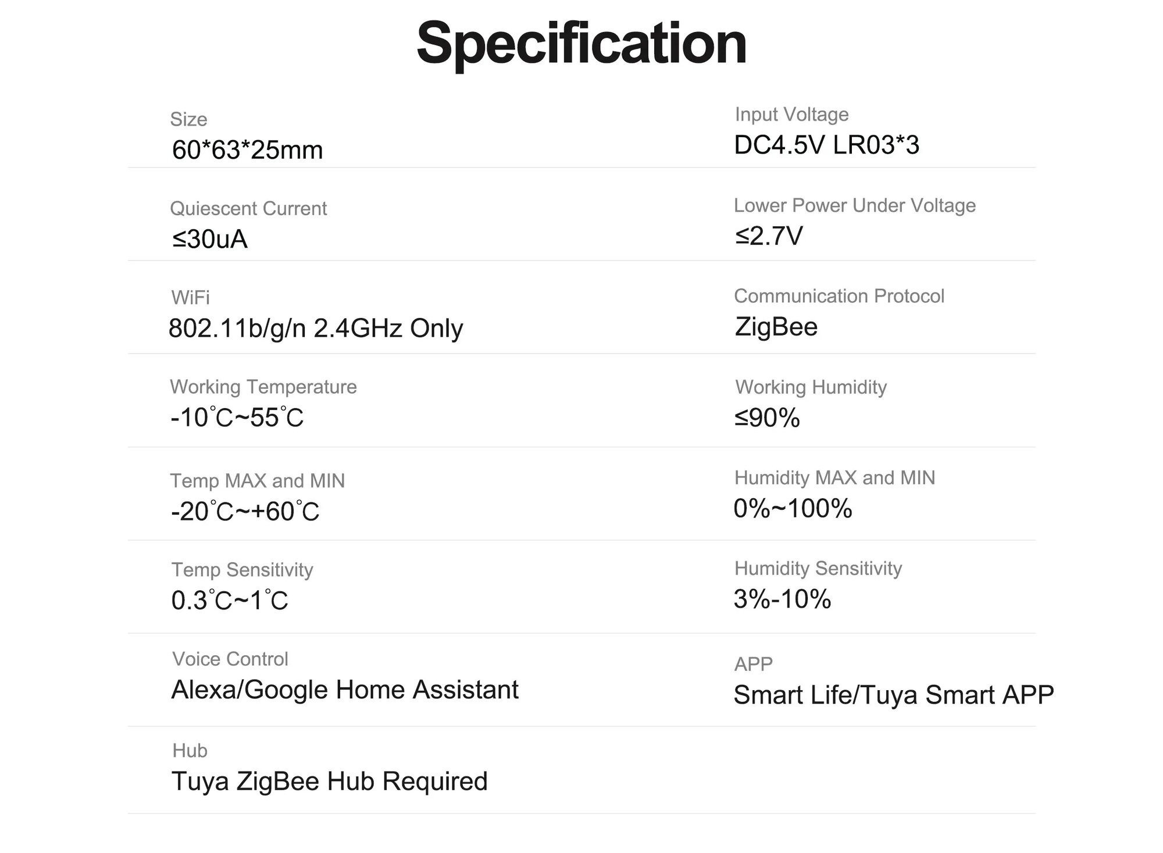This screenshot has height=853, width=1163.
Task: Click the Lower Power Under Voltage label
Action: point(854,205)
